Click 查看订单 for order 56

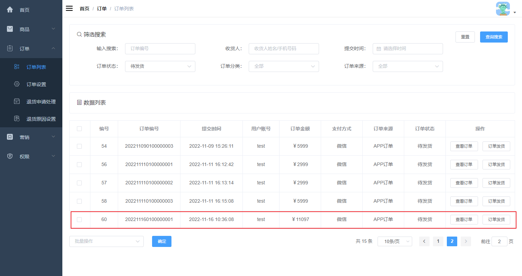(x=464, y=165)
